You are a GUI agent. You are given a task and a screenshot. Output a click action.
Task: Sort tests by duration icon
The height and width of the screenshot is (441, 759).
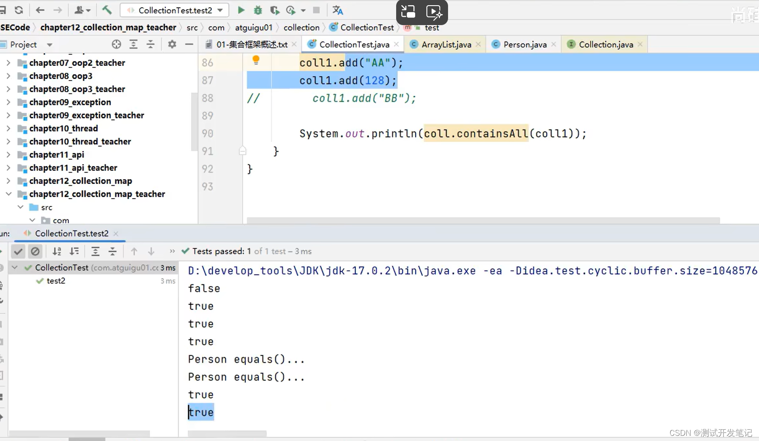[x=74, y=251]
